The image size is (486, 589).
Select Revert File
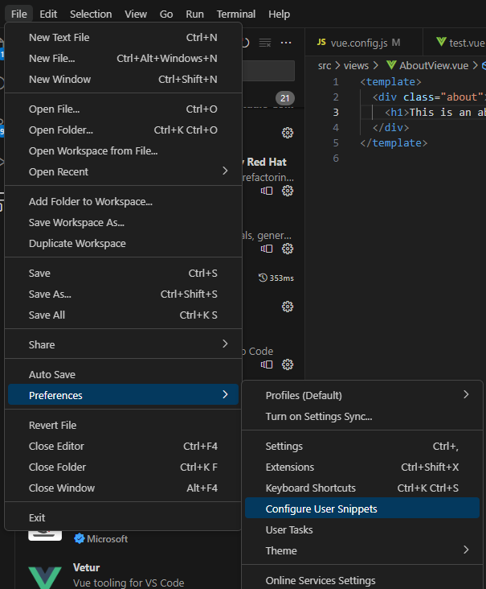click(x=123, y=425)
